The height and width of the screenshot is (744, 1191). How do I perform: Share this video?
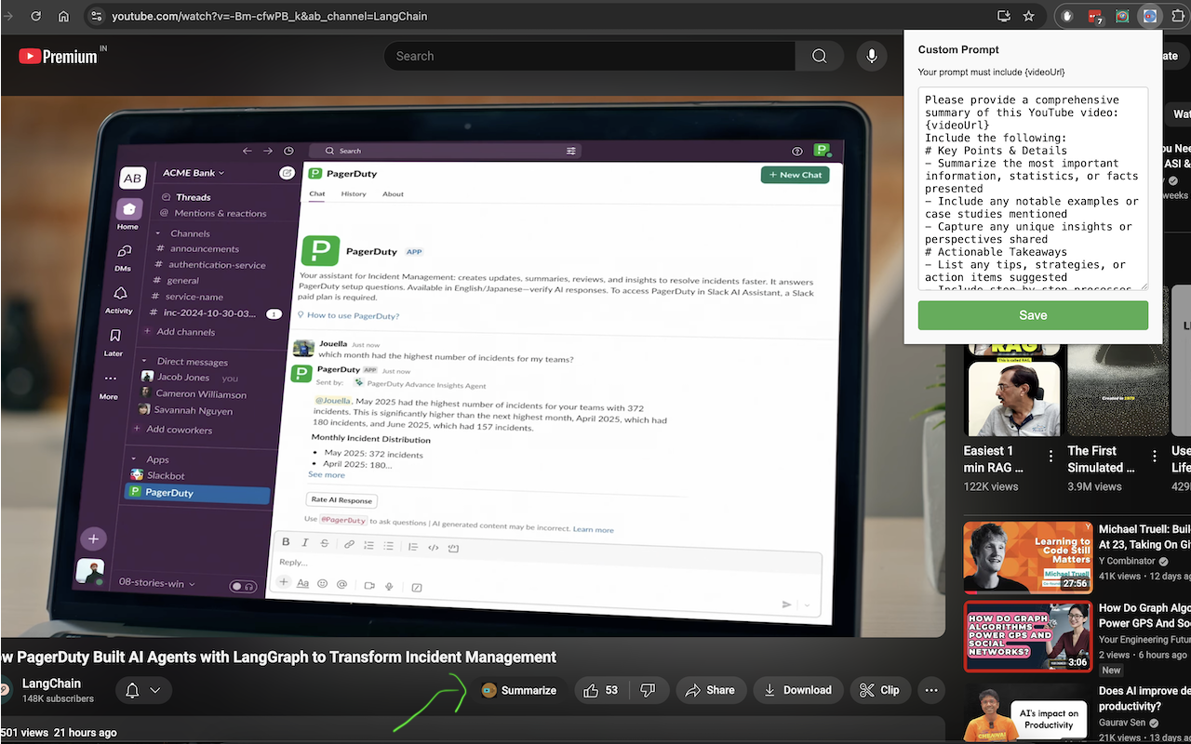(x=710, y=690)
